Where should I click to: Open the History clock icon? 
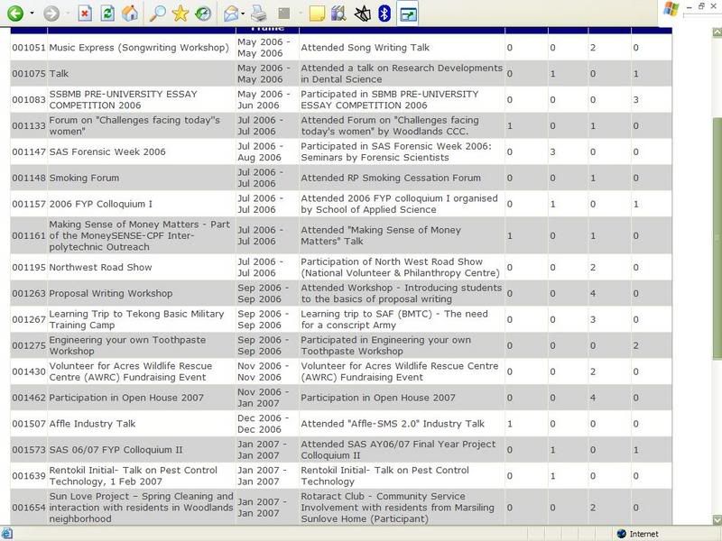202,14
